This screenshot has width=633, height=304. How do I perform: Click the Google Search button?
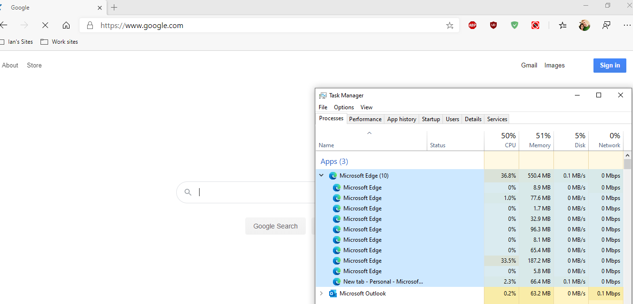pyautogui.click(x=275, y=226)
